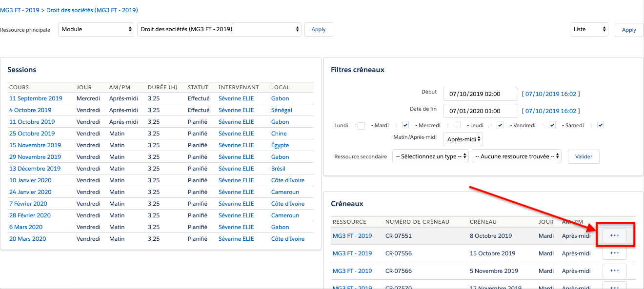The width and height of the screenshot is (644, 289).
Task: Open the Sélectionnez un type dropdown
Action: (430, 156)
